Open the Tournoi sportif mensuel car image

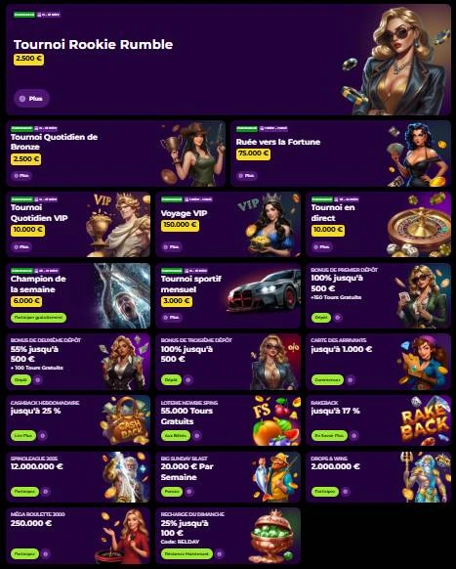point(264,292)
